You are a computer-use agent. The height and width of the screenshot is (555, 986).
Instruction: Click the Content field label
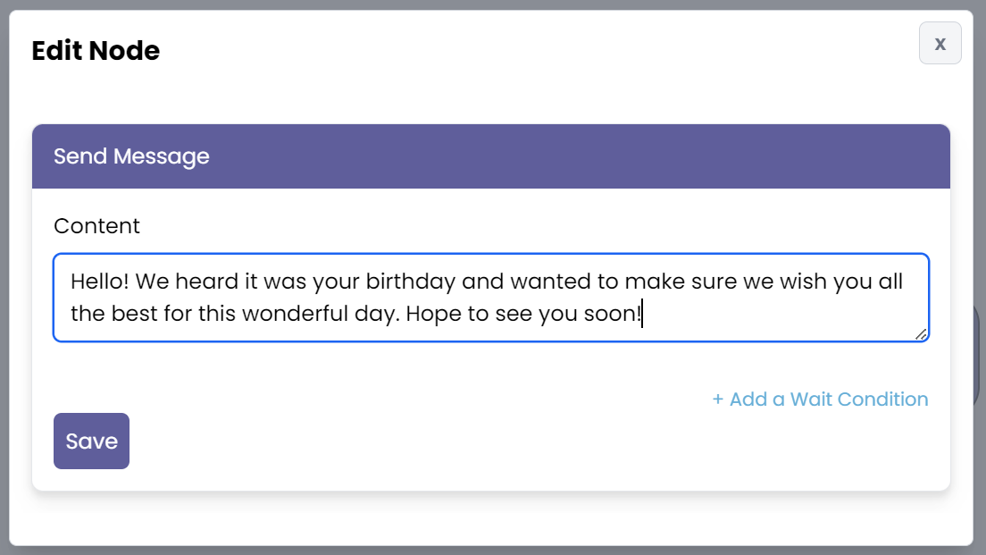coord(96,226)
